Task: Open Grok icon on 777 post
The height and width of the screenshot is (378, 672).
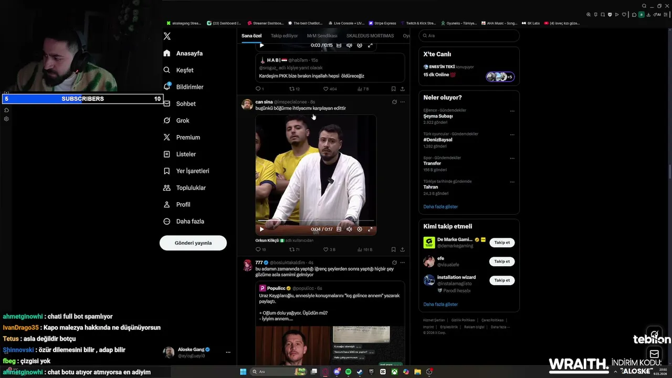Action: click(x=394, y=262)
